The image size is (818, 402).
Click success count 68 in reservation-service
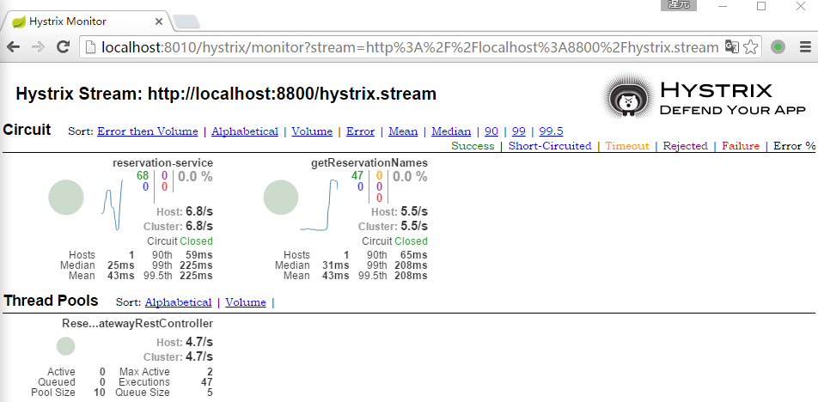point(143,176)
